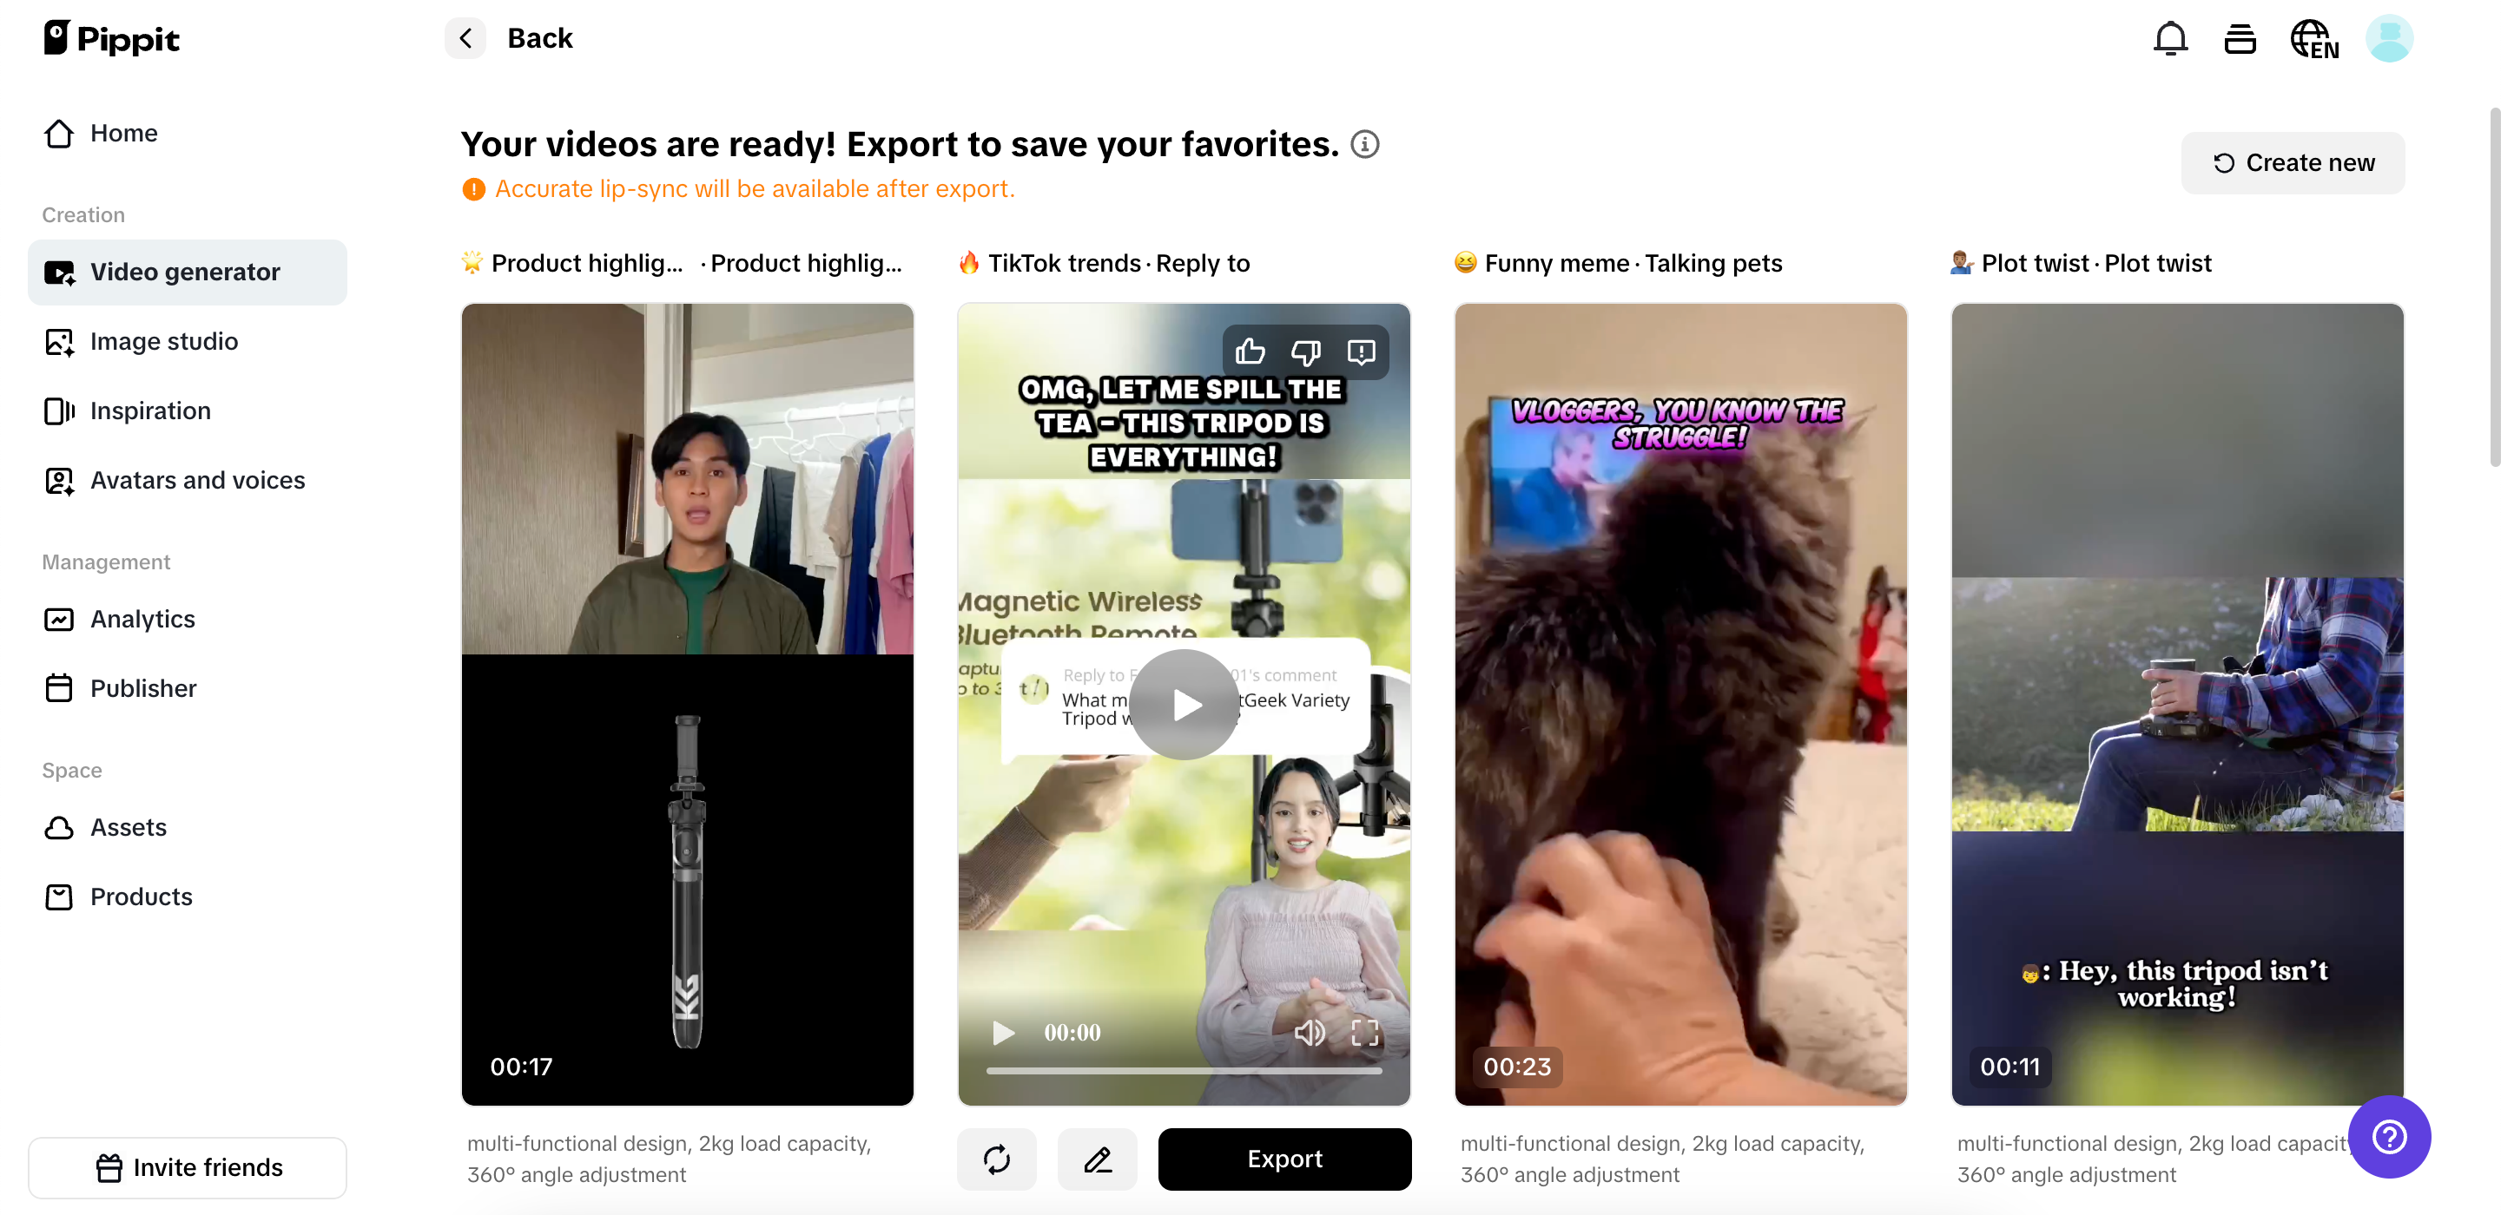Play the video from the controls bar
2501x1215 pixels.
(1003, 1033)
